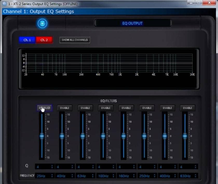Switch to the Ch. 2 tab
This screenshot has height=184, width=218.
[44, 40]
